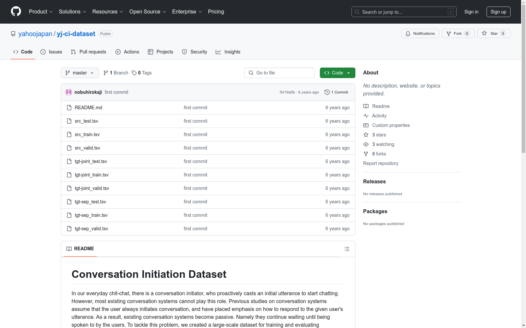Open the README.md file
This screenshot has height=328, width=526.
click(88, 108)
